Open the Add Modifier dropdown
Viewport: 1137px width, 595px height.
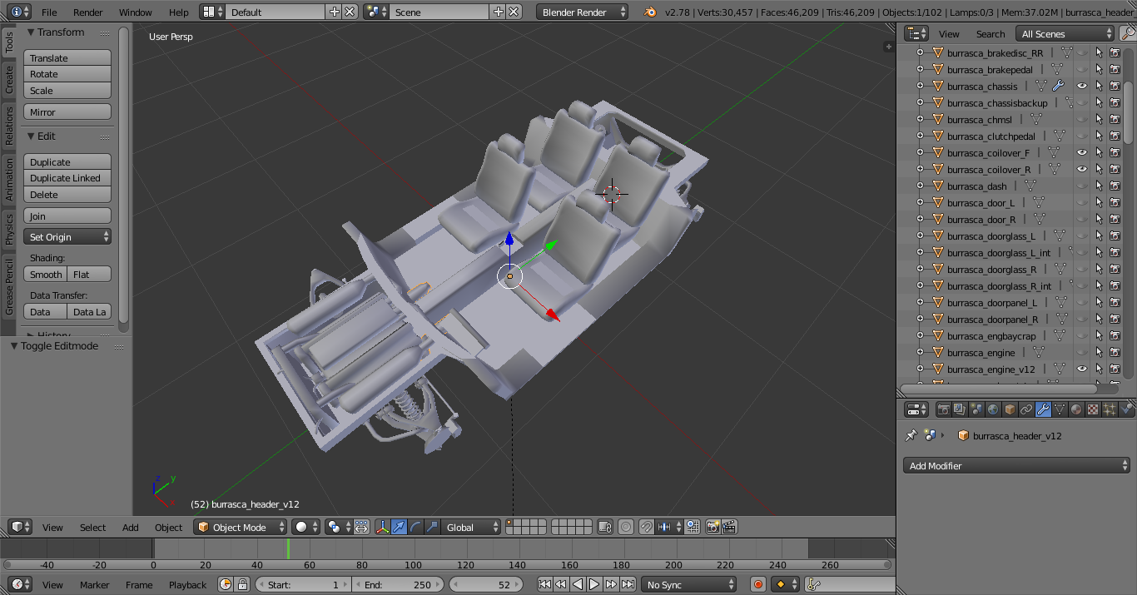click(x=1016, y=466)
